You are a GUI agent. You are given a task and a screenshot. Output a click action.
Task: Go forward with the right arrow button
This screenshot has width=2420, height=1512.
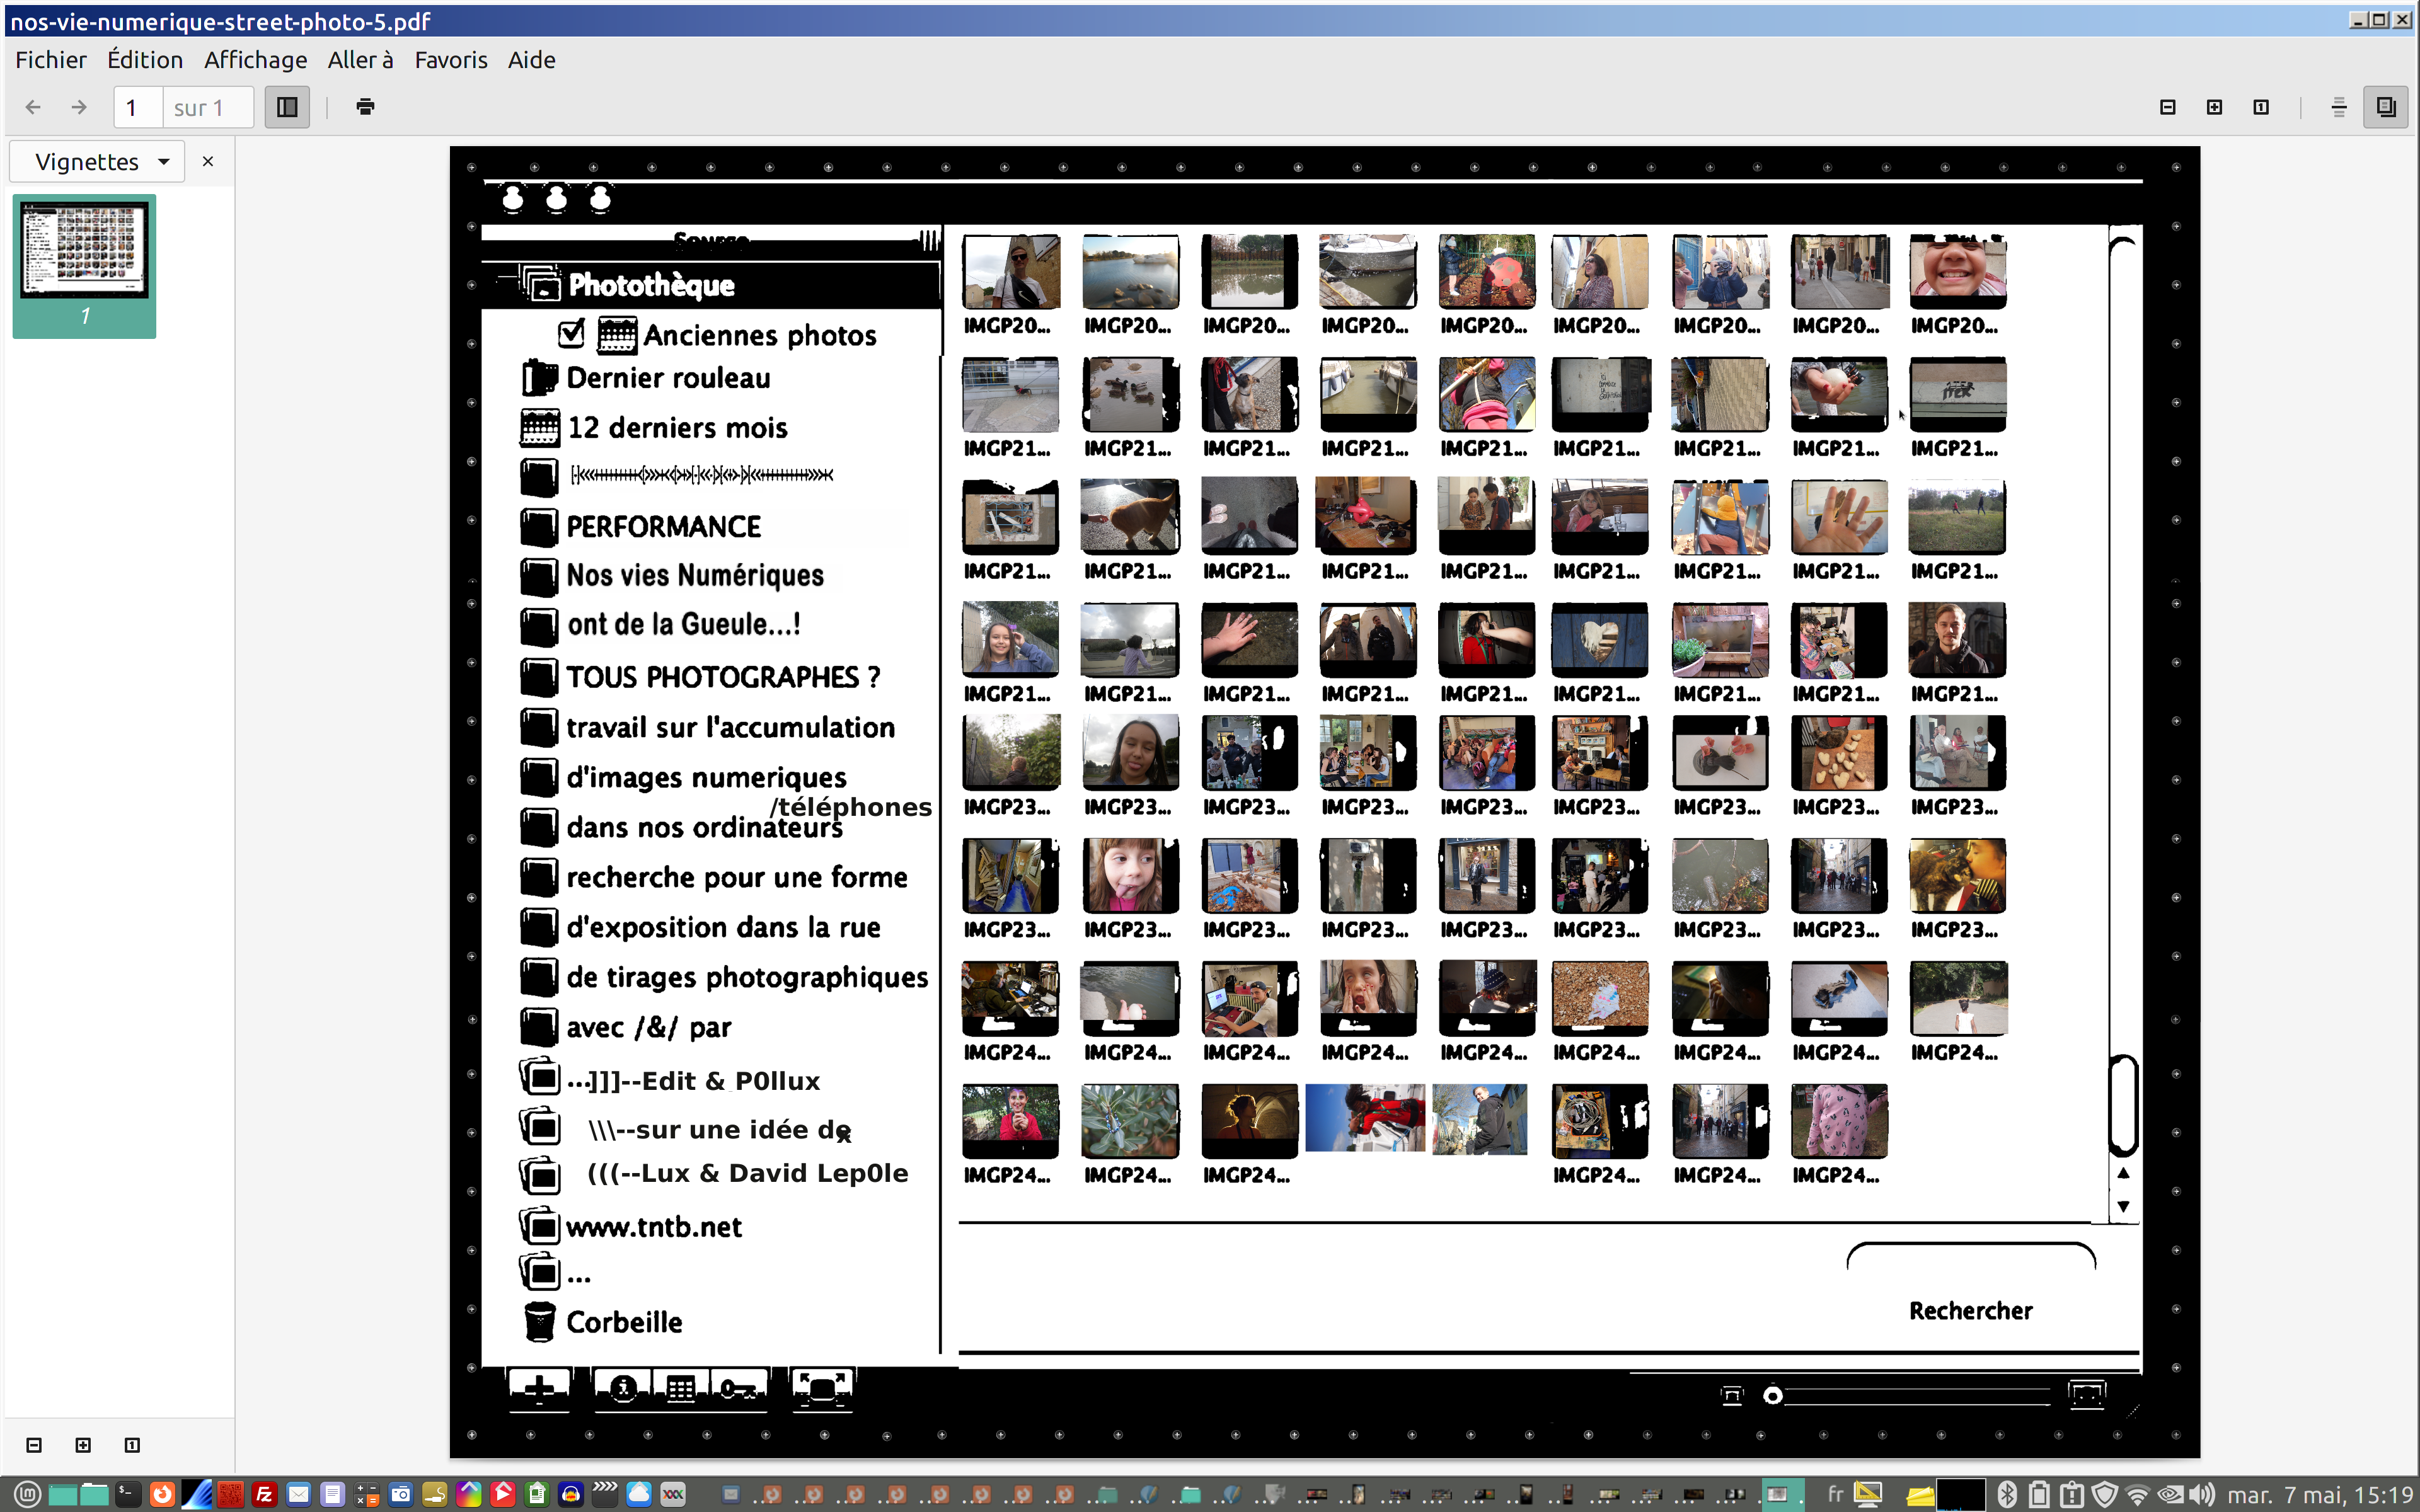click(x=79, y=107)
